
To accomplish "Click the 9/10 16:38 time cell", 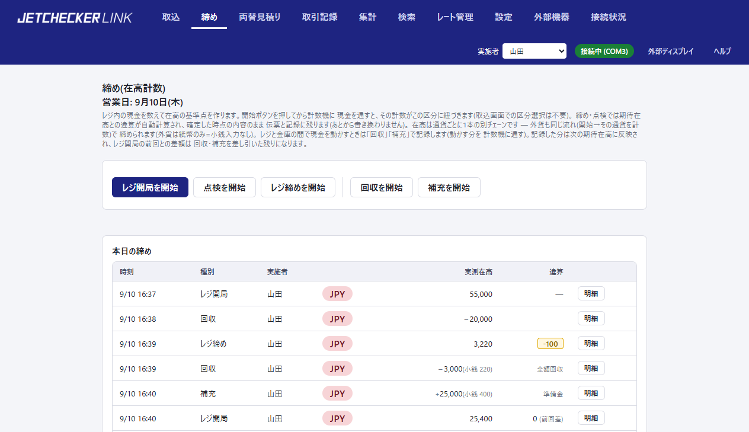I will 137,319.
